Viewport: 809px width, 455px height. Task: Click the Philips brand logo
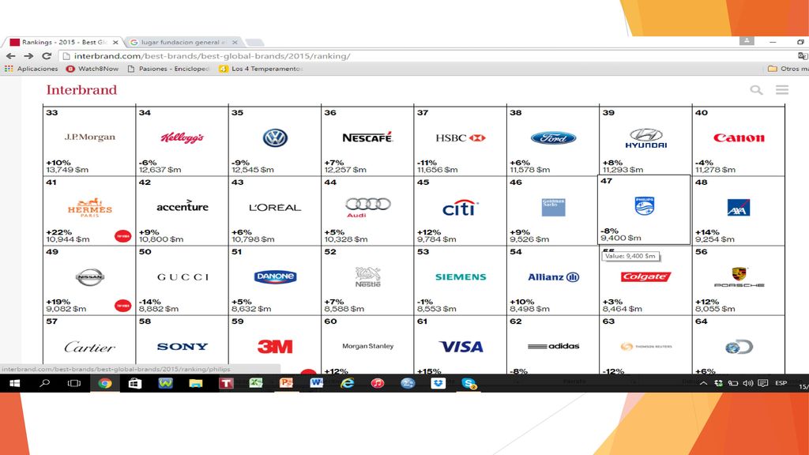[645, 206]
